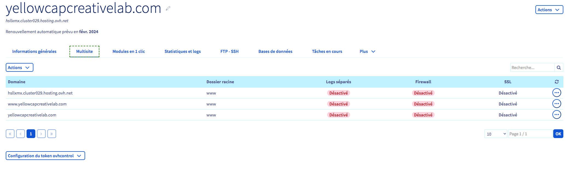Open options menu for hsllxmx.cluster029.hosting.ovh.net row
The height and width of the screenshot is (186, 568).
pyautogui.click(x=557, y=93)
